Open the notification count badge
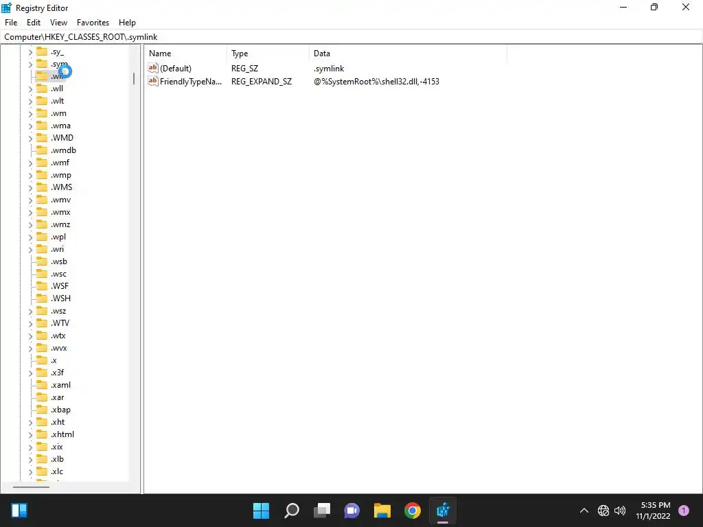The width and height of the screenshot is (703, 527). [x=684, y=510]
